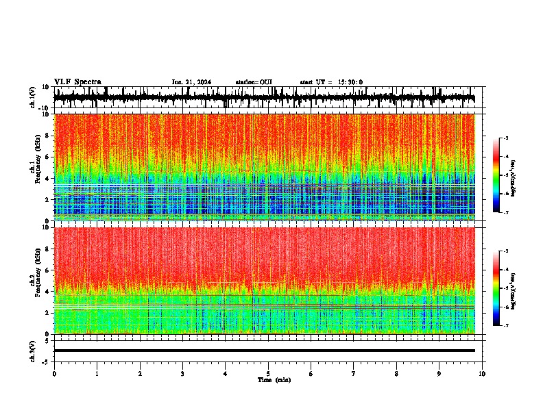543x419 pixels.
Task: Click the "6" kHz tick on ch.2 frequency axis
Action: click(x=48, y=270)
